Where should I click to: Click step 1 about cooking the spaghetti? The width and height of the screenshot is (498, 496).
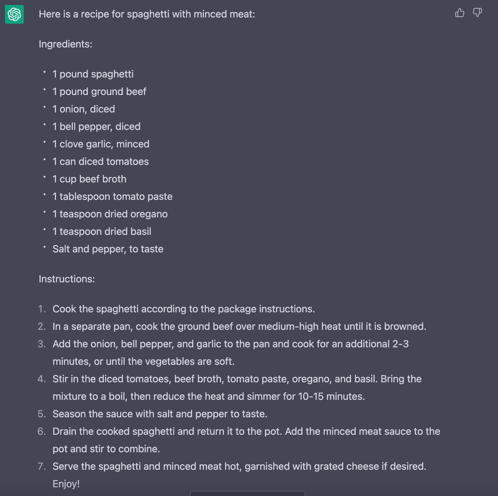coord(184,309)
